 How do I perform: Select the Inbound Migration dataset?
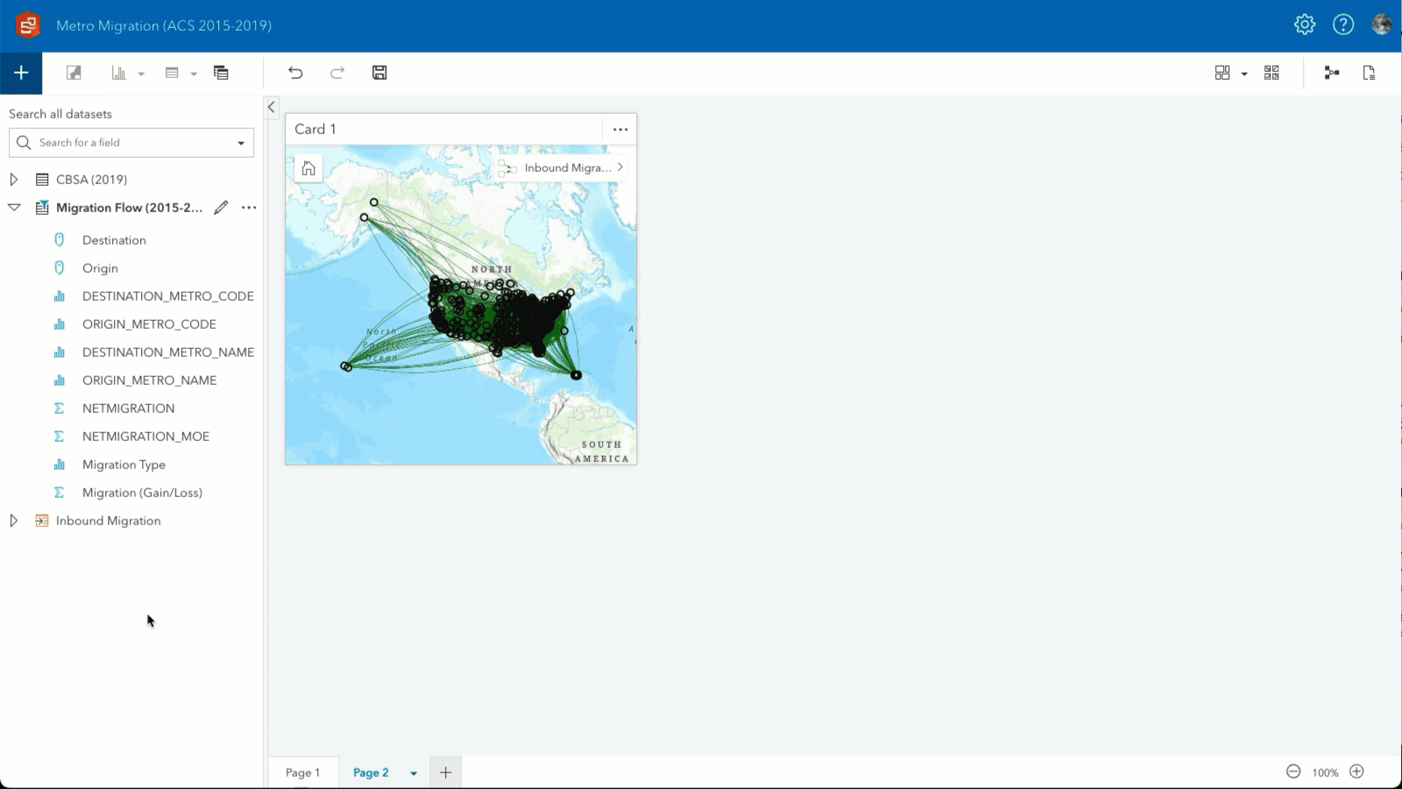(x=108, y=521)
